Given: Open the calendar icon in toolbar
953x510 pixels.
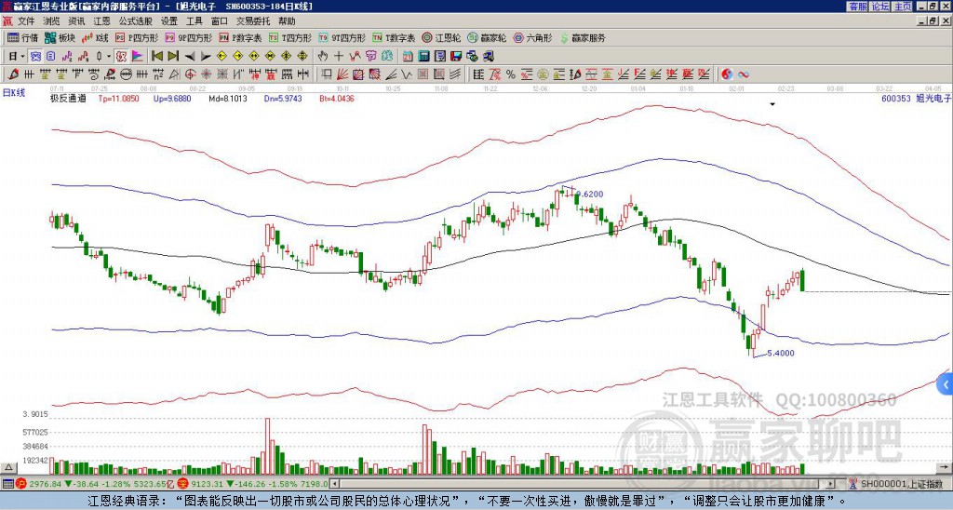Looking at the screenshot, I should tap(408, 57).
